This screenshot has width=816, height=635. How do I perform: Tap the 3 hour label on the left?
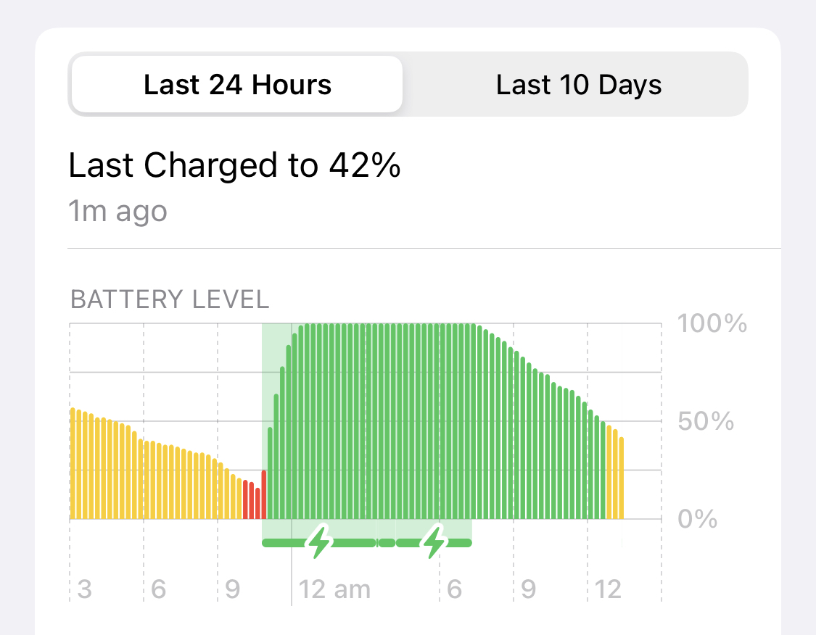point(84,589)
